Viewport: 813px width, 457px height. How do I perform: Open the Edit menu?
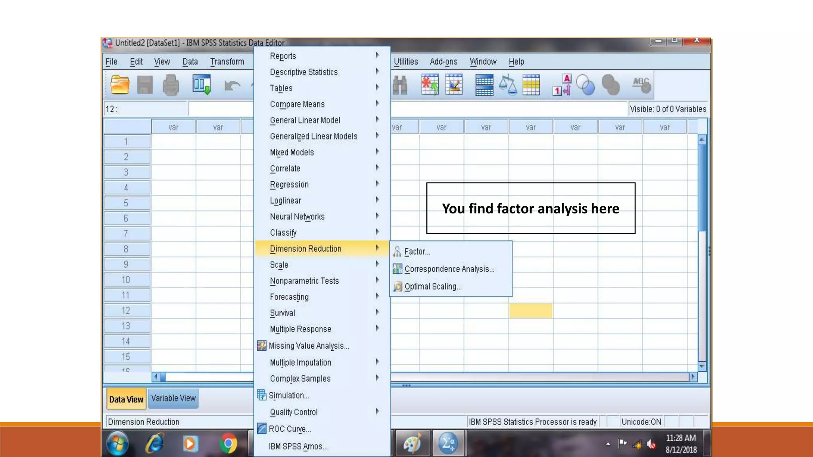click(x=136, y=61)
